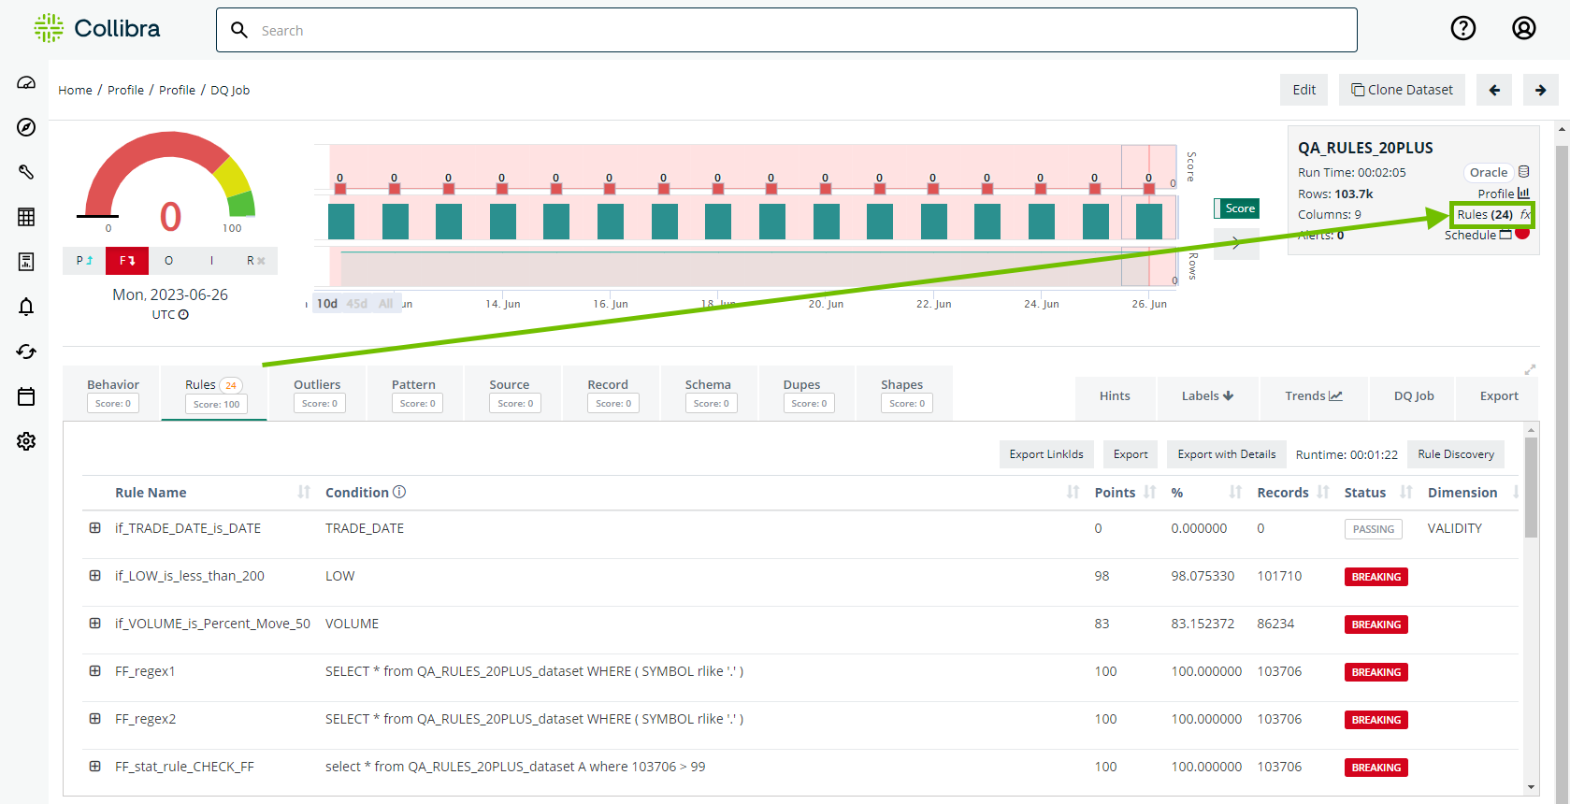Click the red Schedule status circle
This screenshot has height=804, width=1570.
tap(1522, 234)
